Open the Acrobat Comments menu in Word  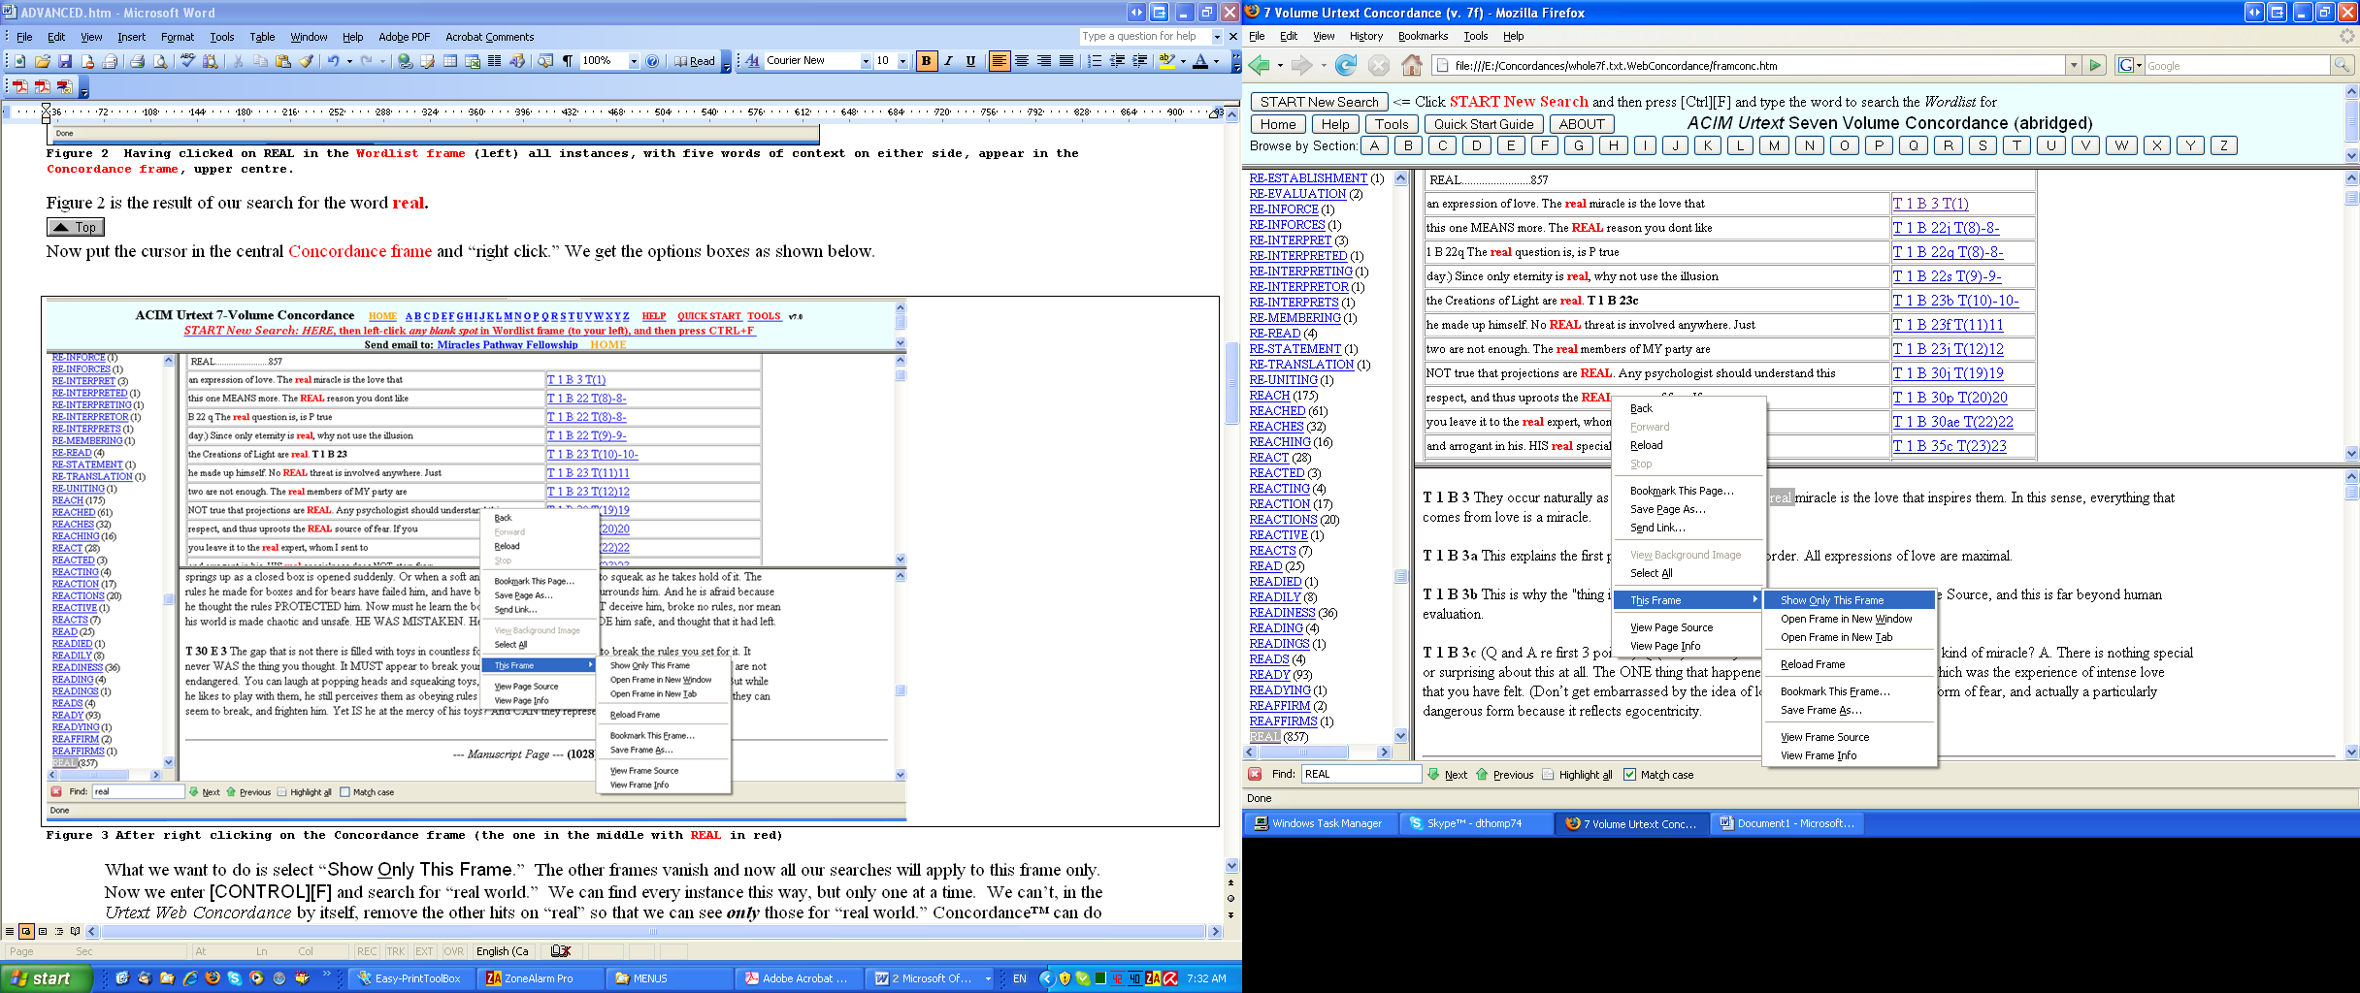coord(489,37)
